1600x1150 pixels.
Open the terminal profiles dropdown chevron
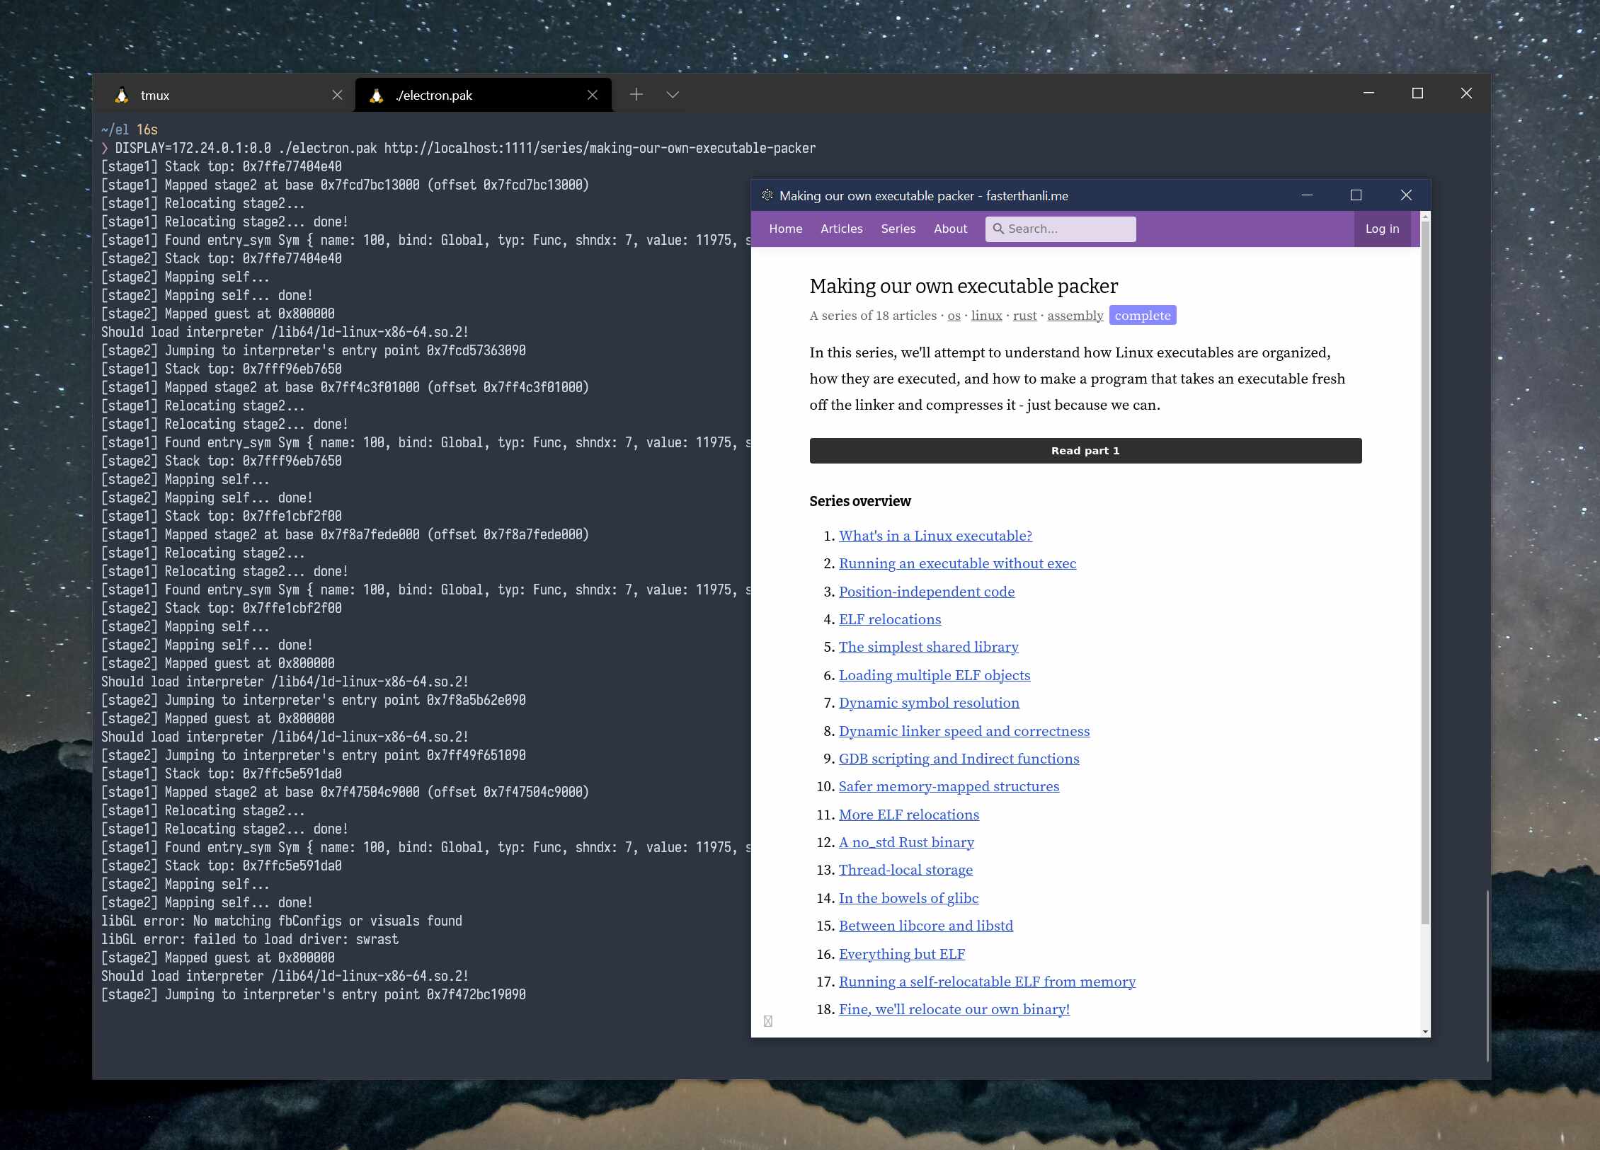click(x=673, y=94)
